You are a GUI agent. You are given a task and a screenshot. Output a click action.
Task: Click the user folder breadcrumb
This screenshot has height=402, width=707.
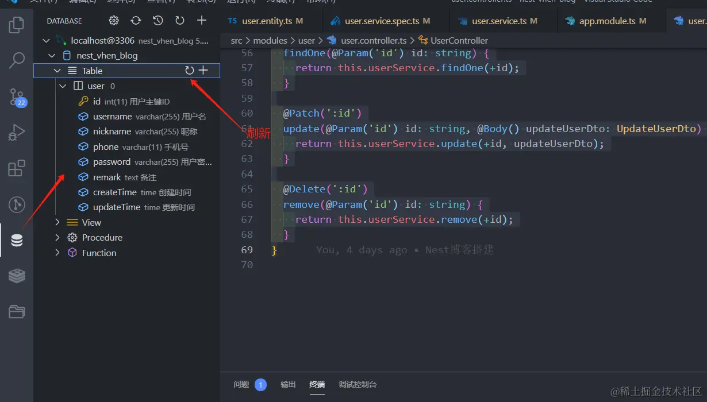(x=306, y=40)
